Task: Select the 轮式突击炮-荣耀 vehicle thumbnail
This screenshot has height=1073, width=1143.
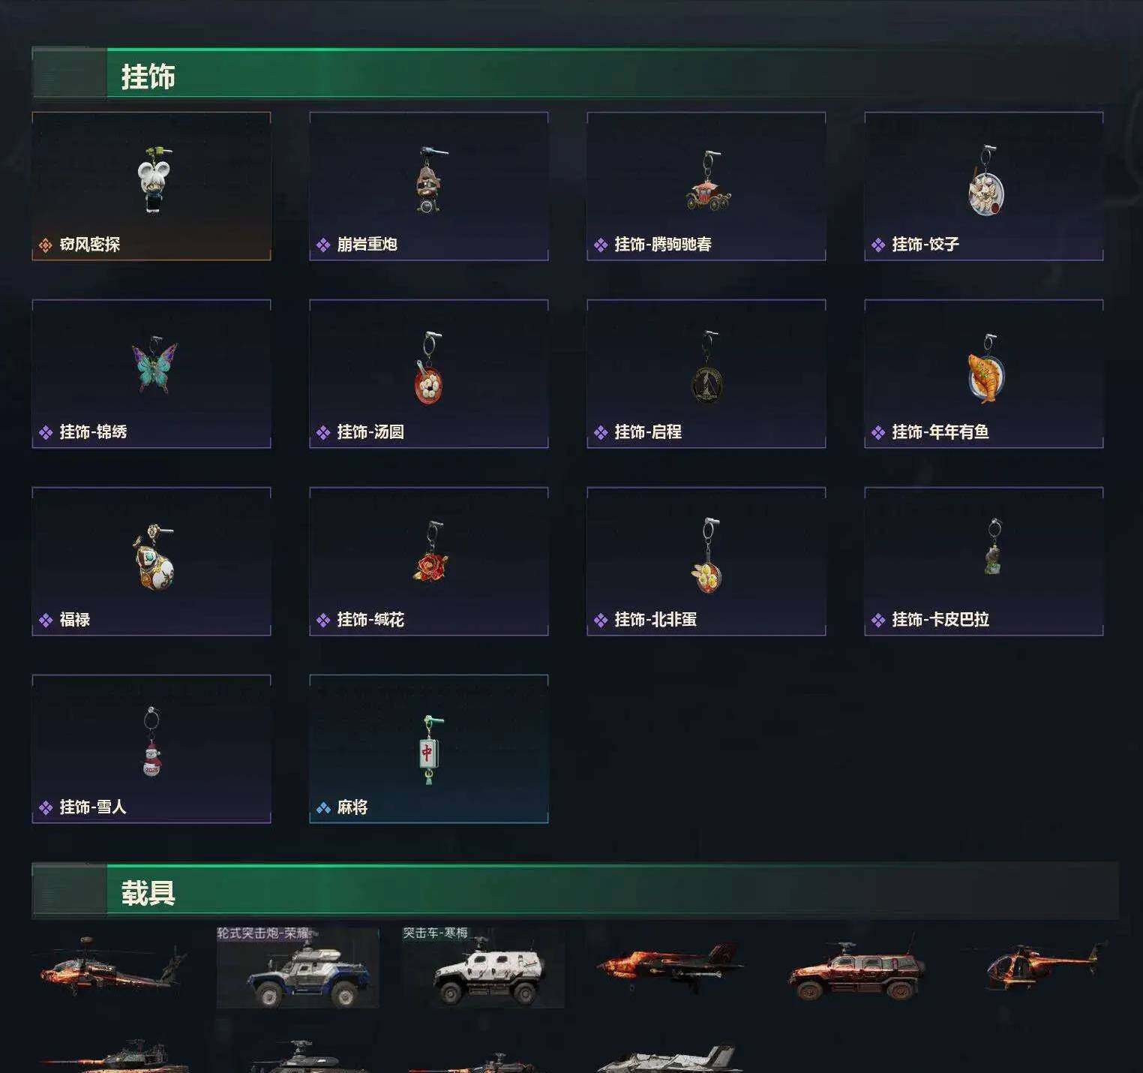Action: (298, 966)
